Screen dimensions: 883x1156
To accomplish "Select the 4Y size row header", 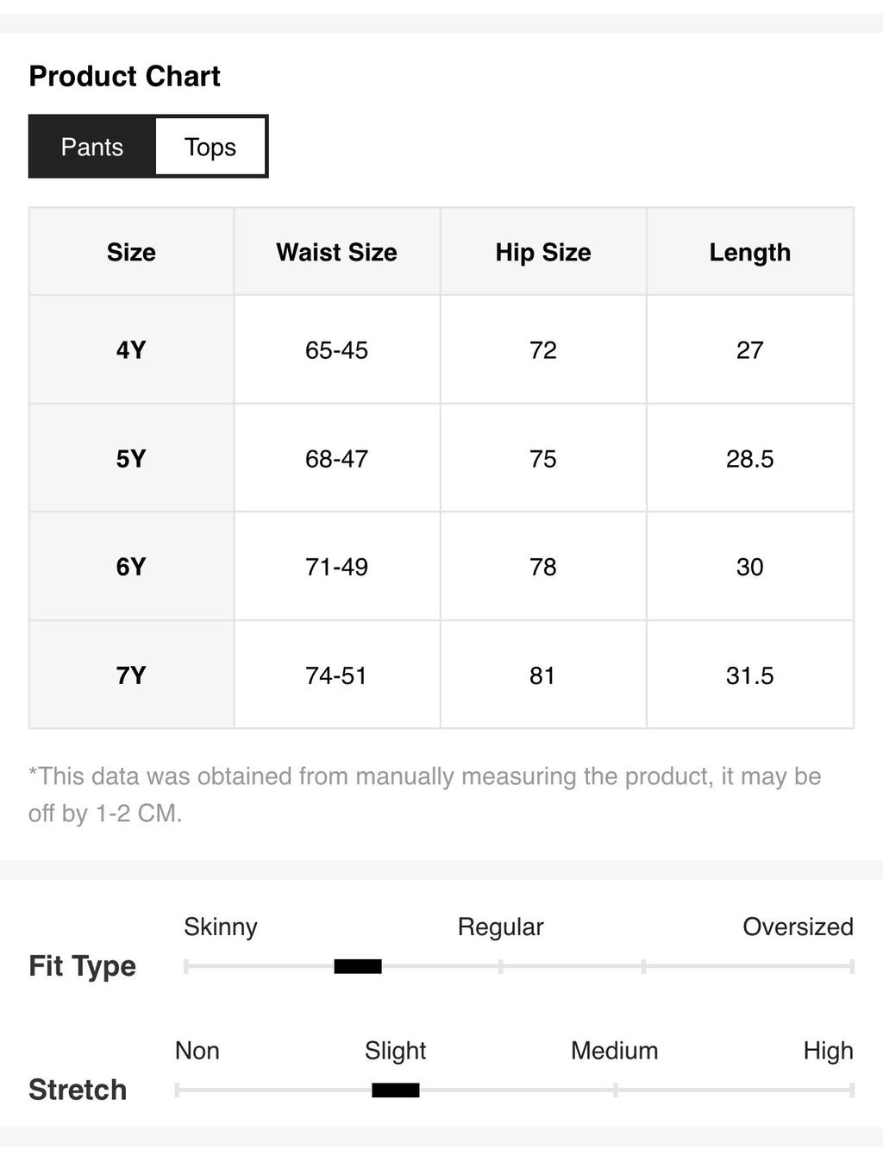I will (x=131, y=349).
